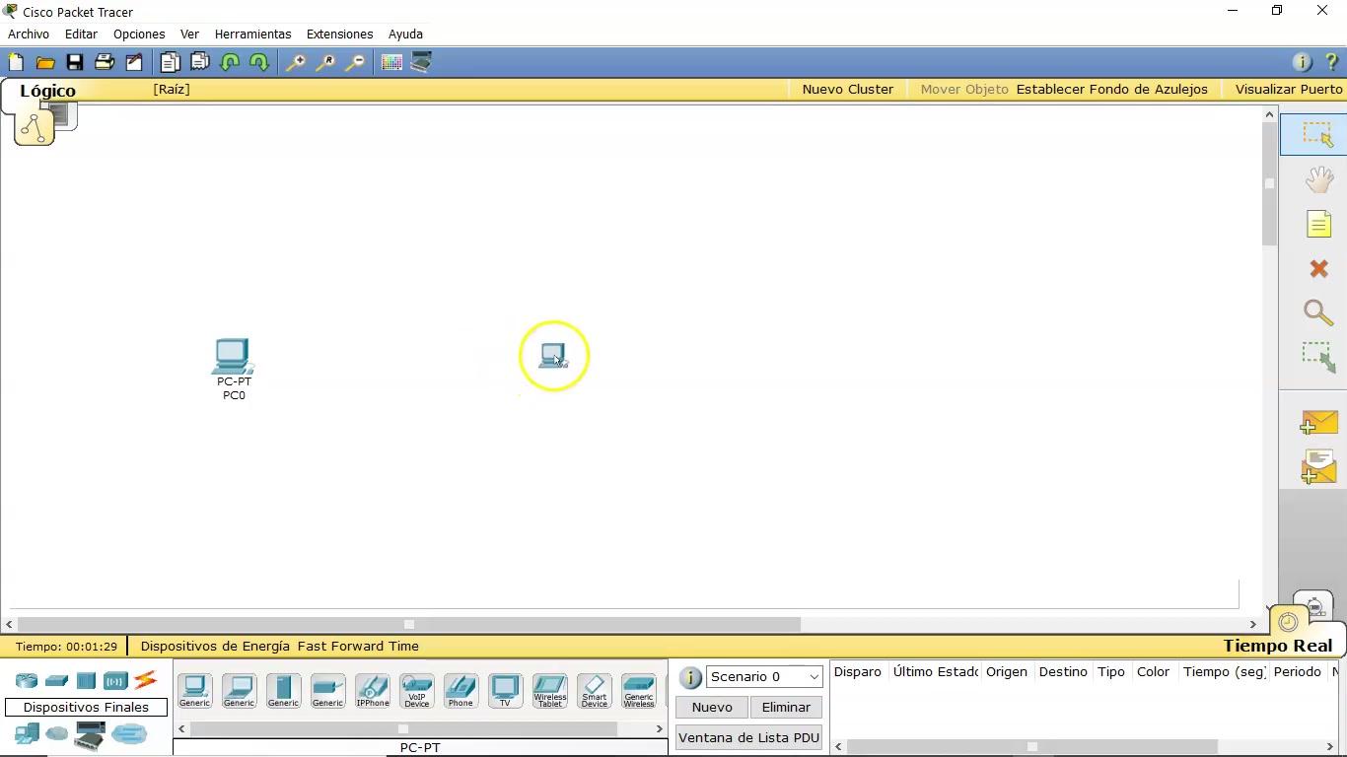Pick the Generic Wireless device
The width and height of the screenshot is (1347, 757).
pos(638,690)
